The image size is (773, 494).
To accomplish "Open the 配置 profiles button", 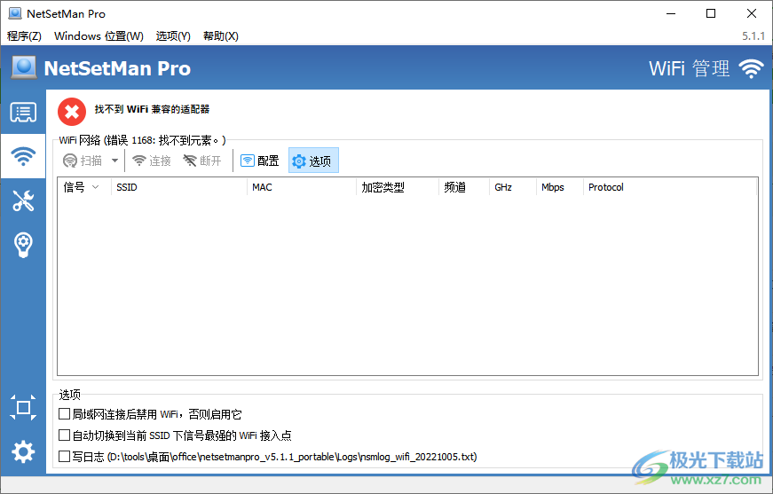I will pos(260,161).
